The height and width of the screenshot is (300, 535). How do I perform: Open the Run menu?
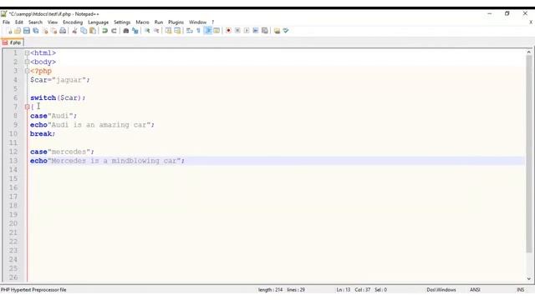pos(159,22)
